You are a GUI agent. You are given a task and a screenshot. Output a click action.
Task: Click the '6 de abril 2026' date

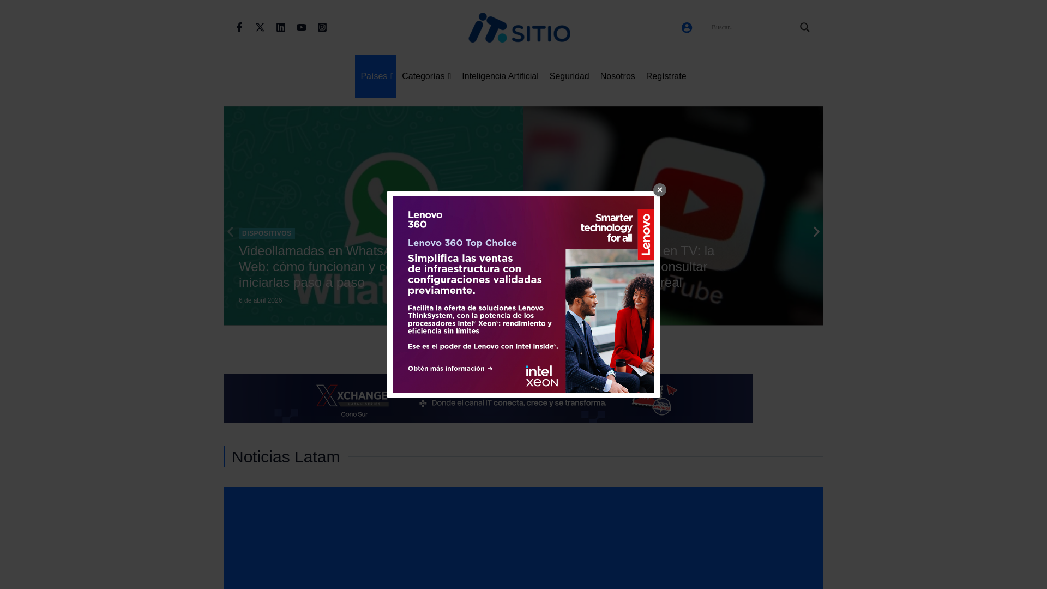coord(260,300)
